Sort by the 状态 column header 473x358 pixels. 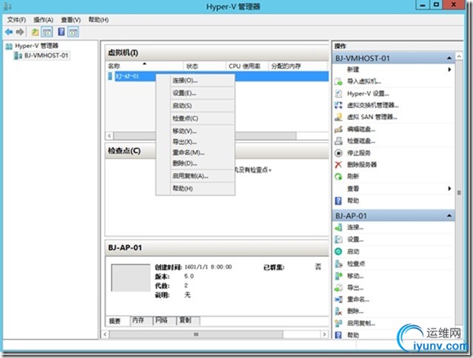(204, 66)
